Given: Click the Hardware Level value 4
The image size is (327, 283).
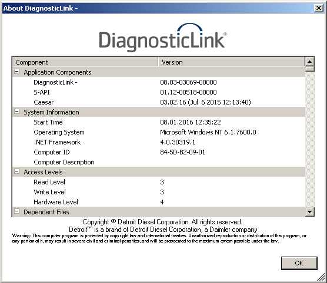Looking at the screenshot, I should point(162,202).
